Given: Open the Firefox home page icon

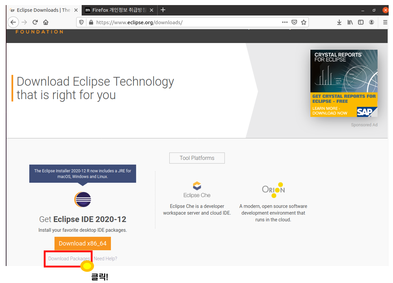Looking at the screenshot, I should pos(46,22).
